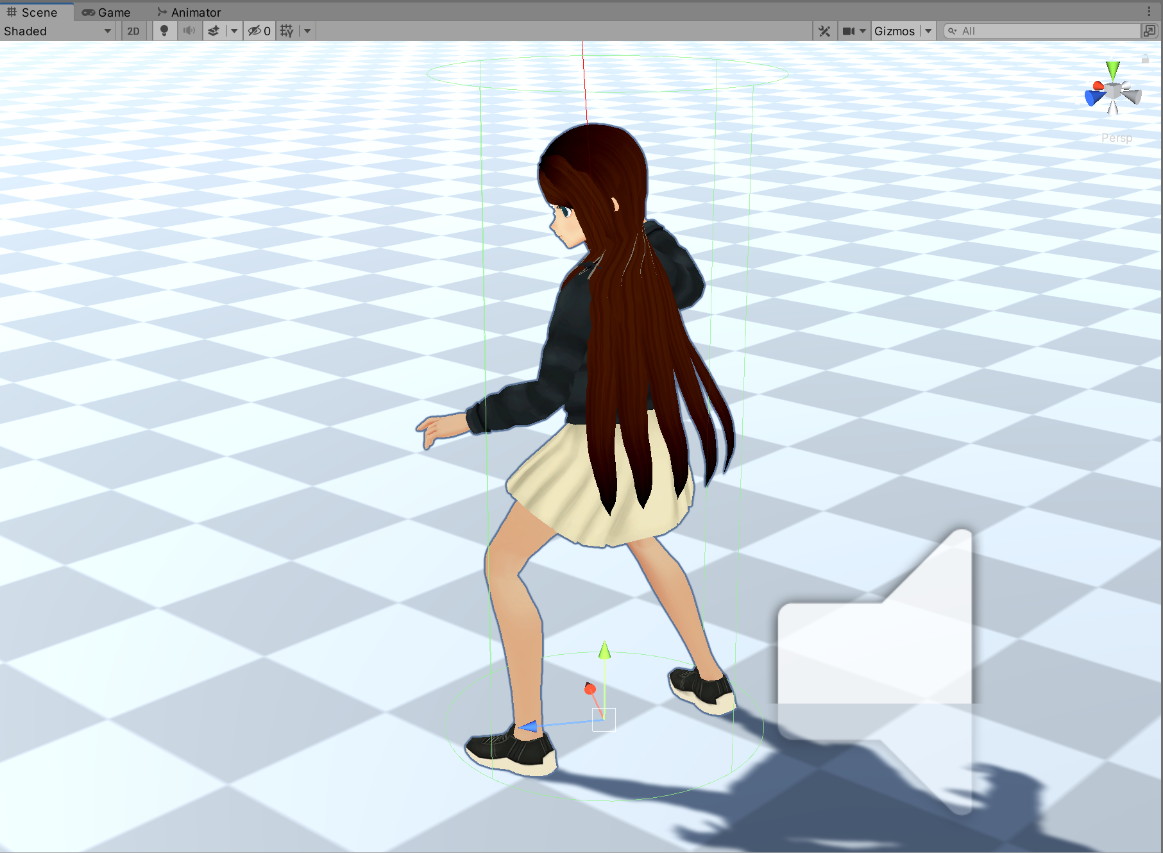Image resolution: width=1163 pixels, height=853 pixels.
Task: Toggle Persp projection label
Action: pos(1117,138)
